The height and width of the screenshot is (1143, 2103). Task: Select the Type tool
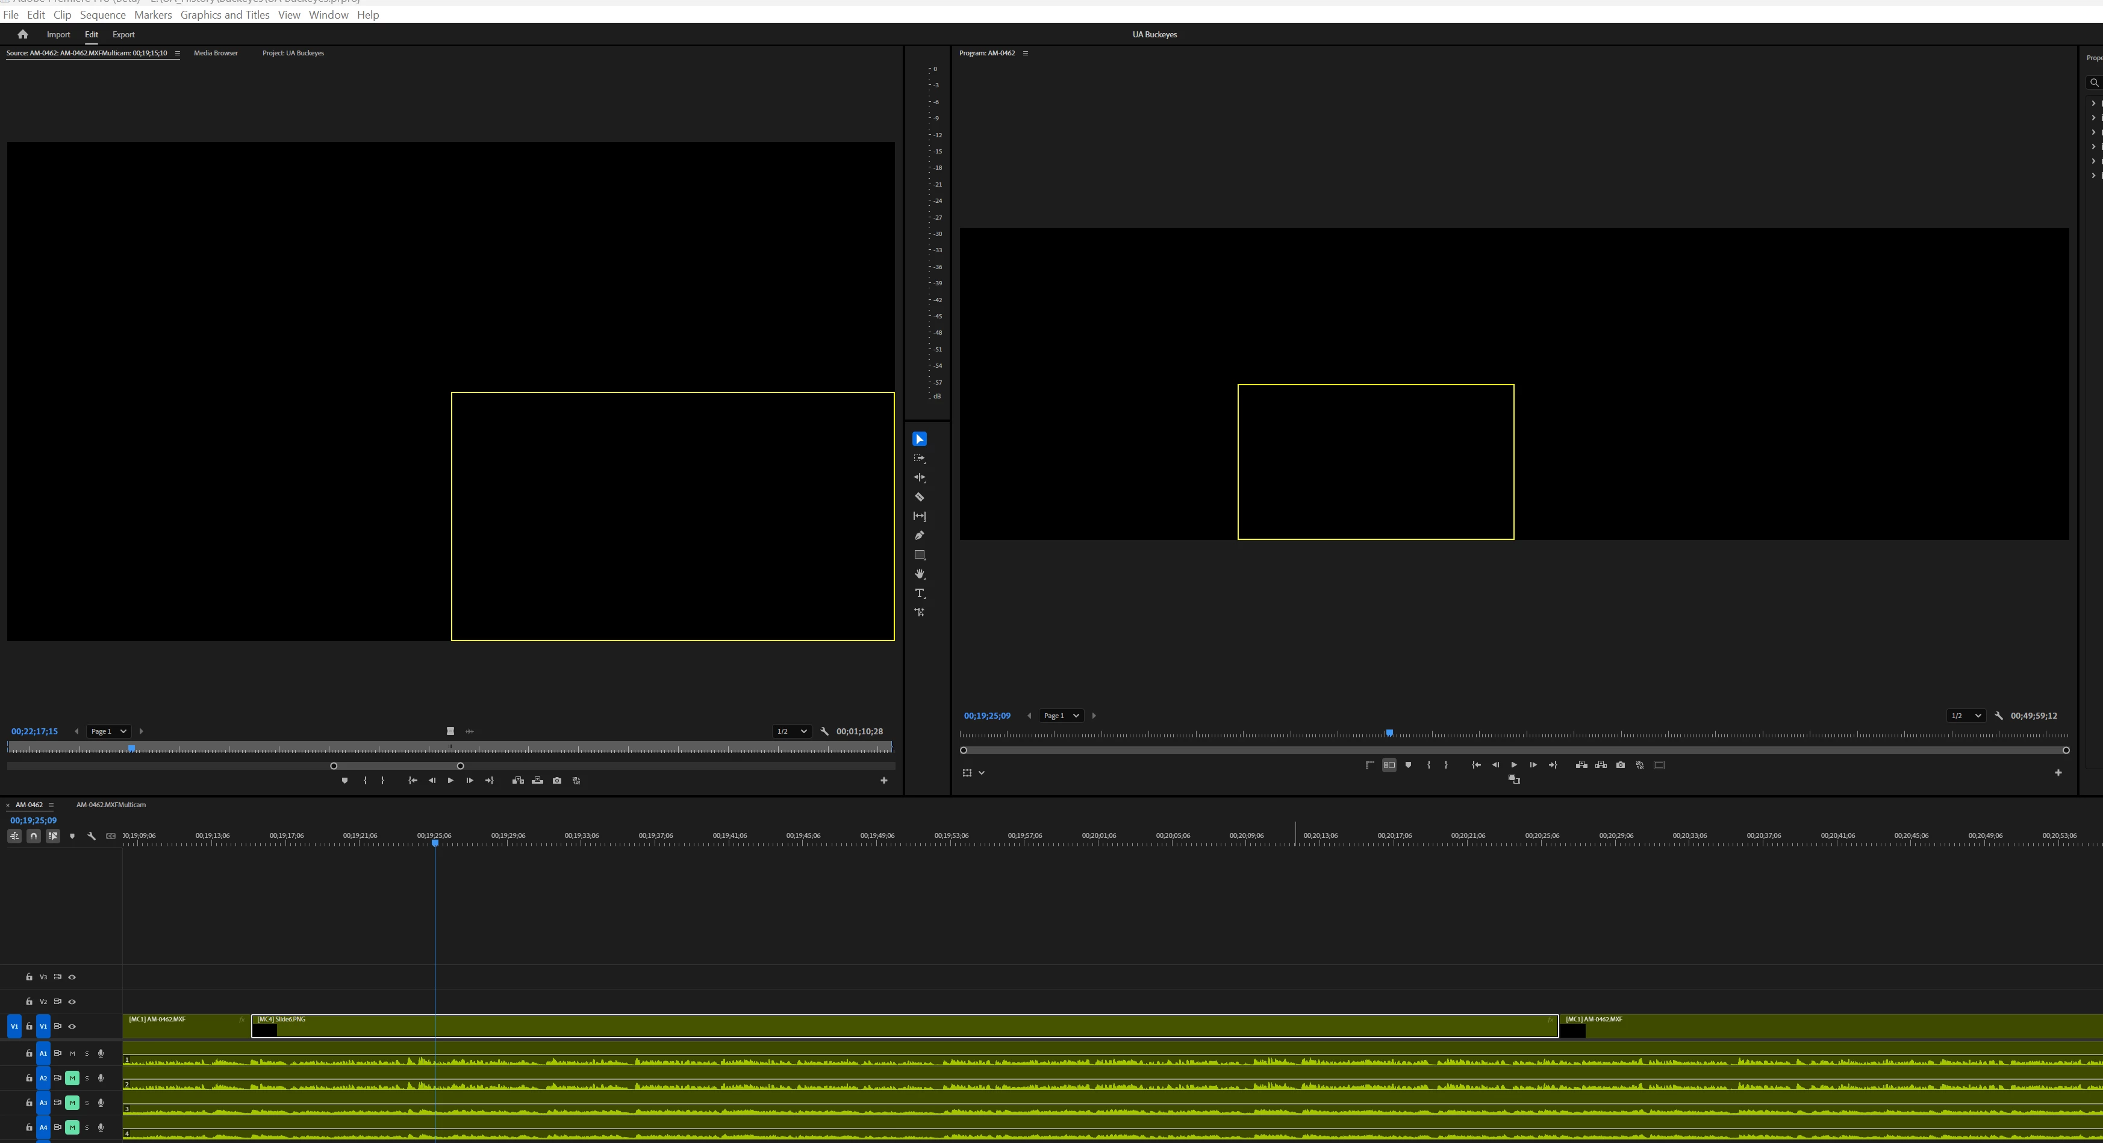click(919, 593)
